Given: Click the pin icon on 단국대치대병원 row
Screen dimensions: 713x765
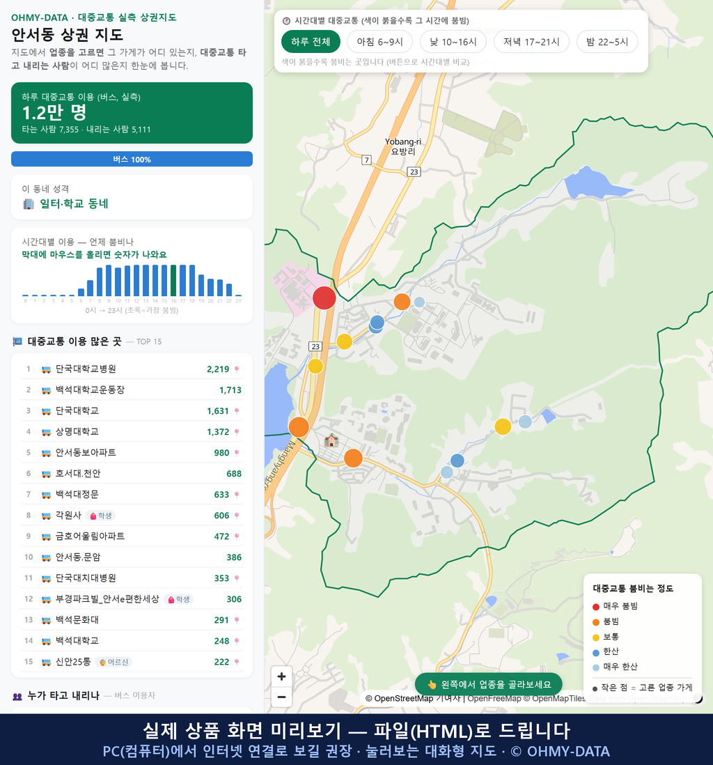Looking at the screenshot, I should point(237,578).
